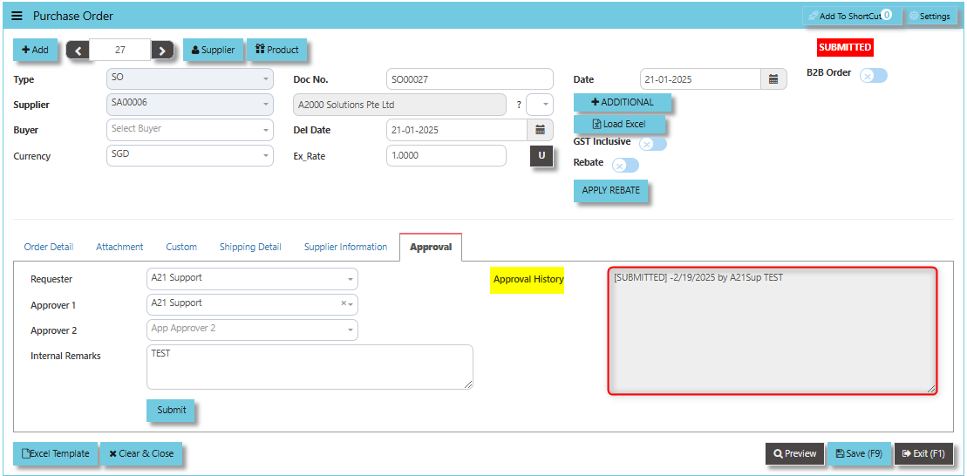Click the Ex_Rate field 1.0000
Image resolution: width=967 pixels, height=476 pixels.
pyautogui.click(x=446, y=155)
